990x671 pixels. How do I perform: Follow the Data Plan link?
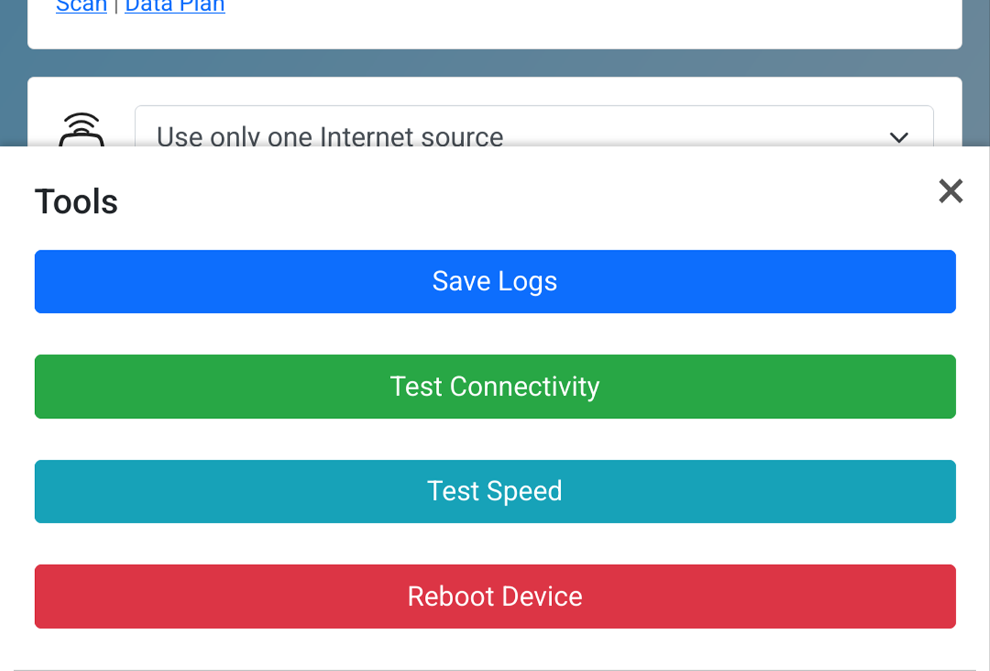click(175, 6)
